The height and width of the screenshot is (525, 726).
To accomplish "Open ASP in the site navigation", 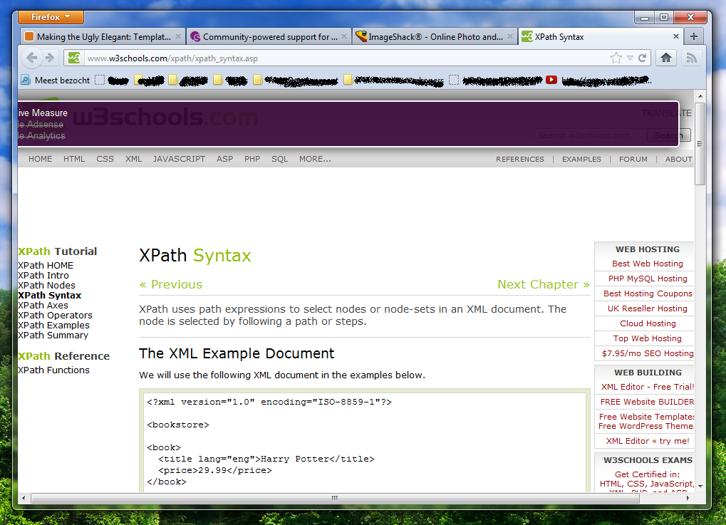I will tap(224, 159).
